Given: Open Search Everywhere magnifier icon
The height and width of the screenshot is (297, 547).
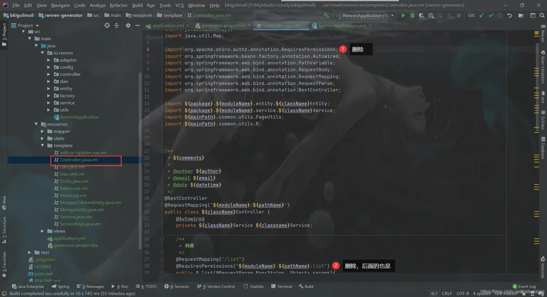Looking at the screenshot, I should point(542,15).
